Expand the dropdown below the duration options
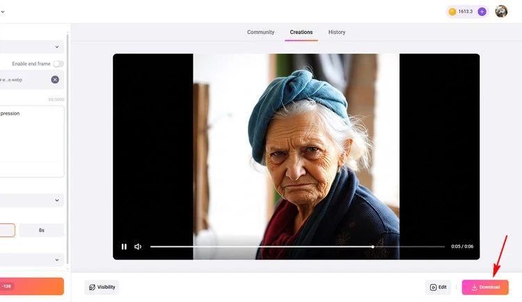Viewport: 522px width, 302px height. (56, 260)
